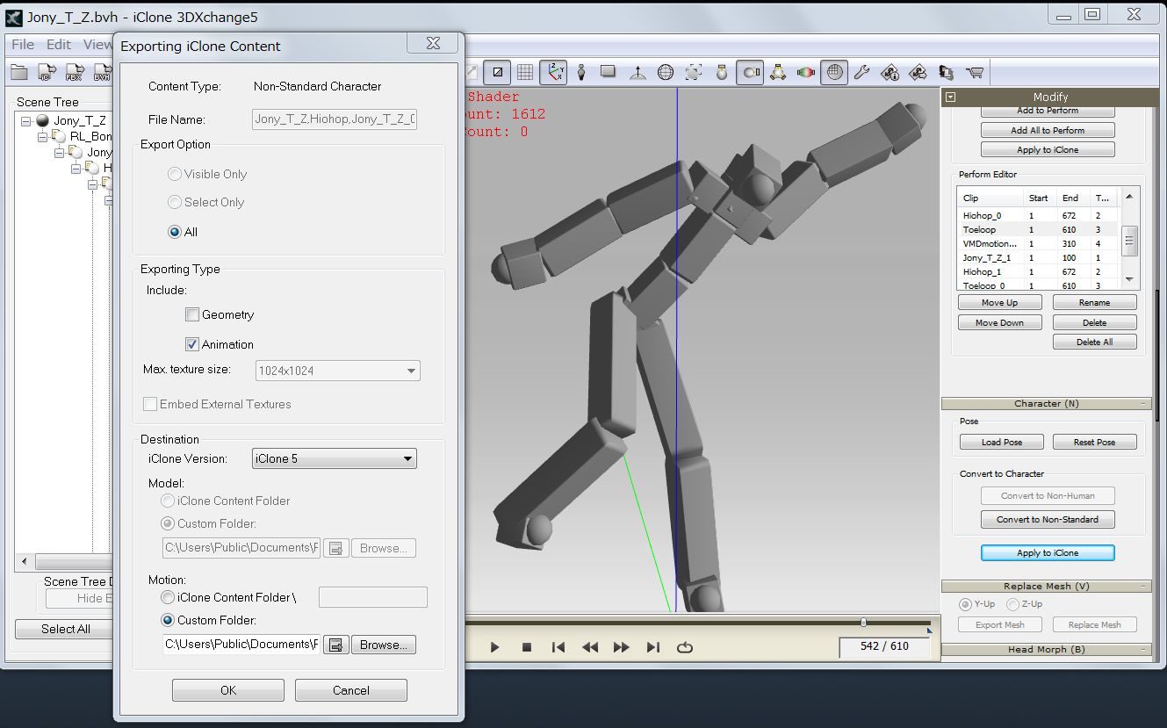Image resolution: width=1167 pixels, height=728 pixels.
Task: Click folder icon beside Model Browse button
Action: pos(335,548)
